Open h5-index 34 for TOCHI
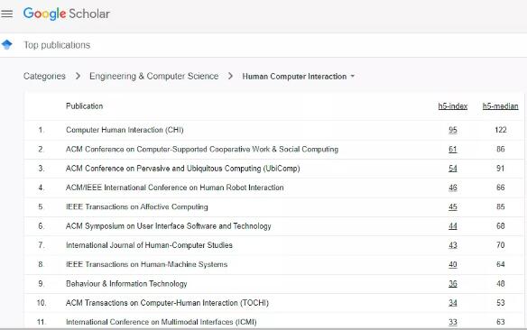 [453, 303]
